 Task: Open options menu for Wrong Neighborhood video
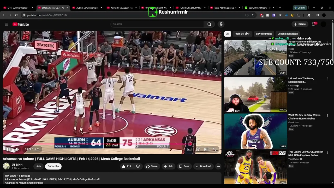(327, 79)
